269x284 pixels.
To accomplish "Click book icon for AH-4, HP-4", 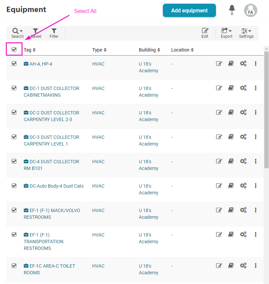I will click(231, 64).
